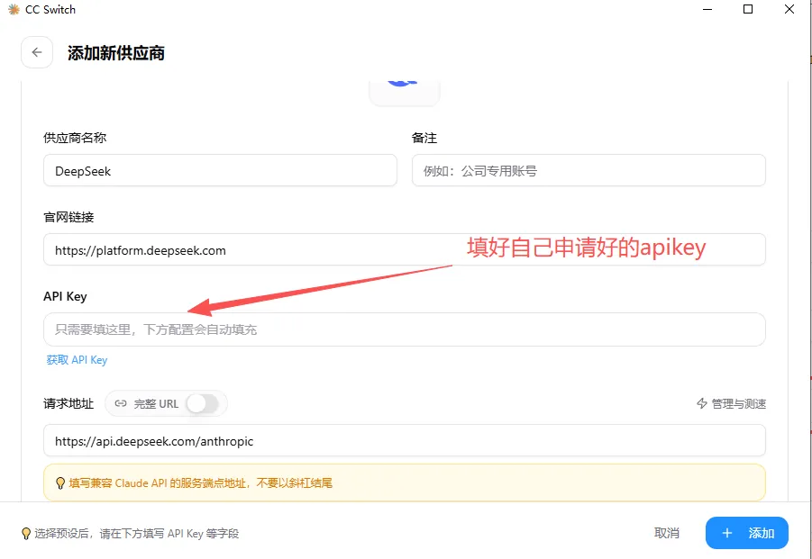Open the 获取 API Key link
The height and width of the screenshot is (559, 812).
(x=78, y=360)
